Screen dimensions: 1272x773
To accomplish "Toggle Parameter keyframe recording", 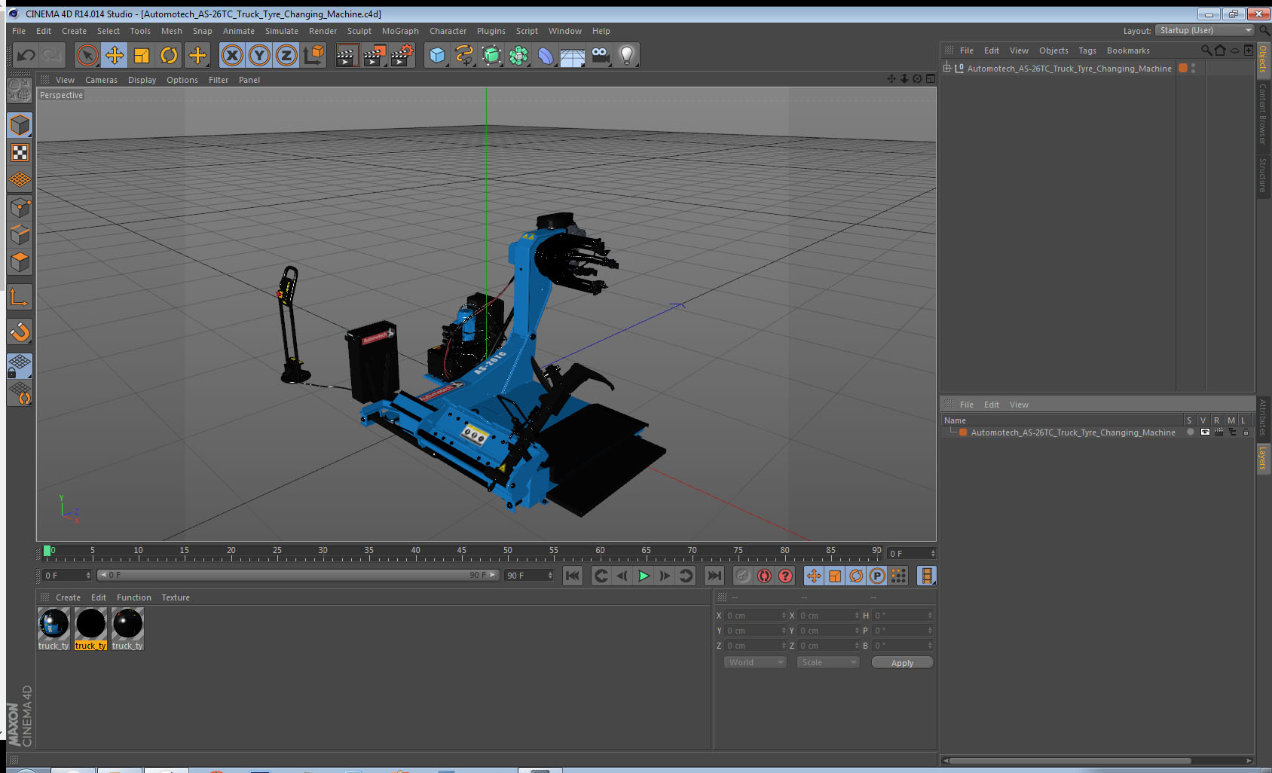I will click(877, 576).
